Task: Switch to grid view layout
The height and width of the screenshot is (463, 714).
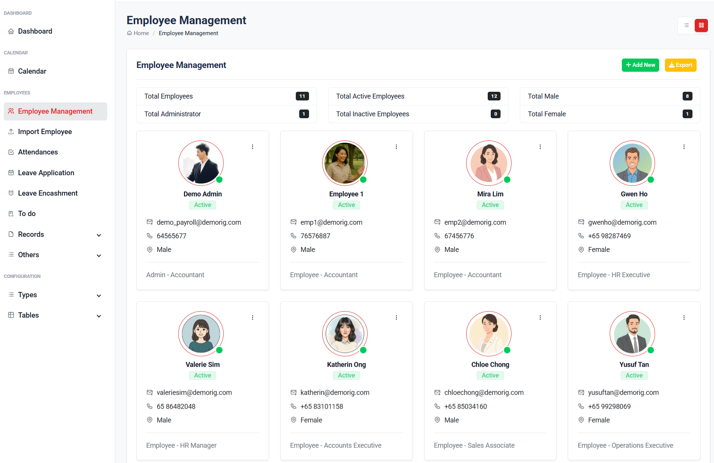Action: [701, 25]
